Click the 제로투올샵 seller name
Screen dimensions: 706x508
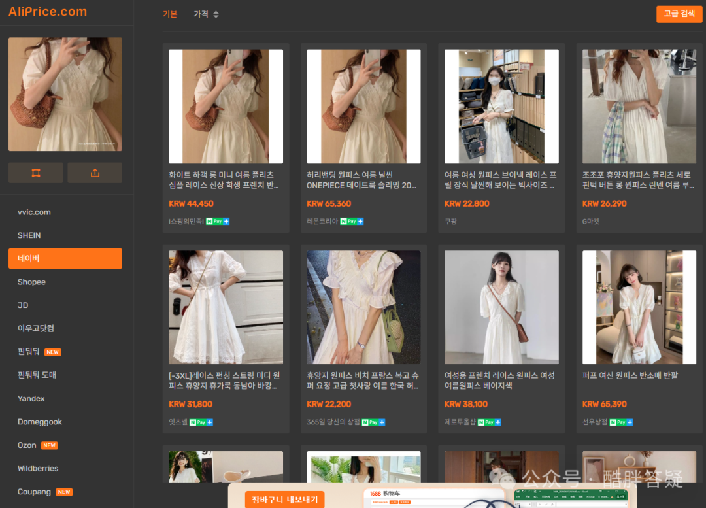[460, 422]
